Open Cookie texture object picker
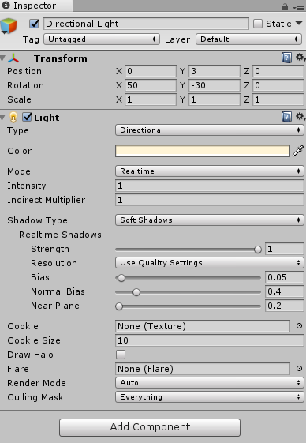 point(299,326)
